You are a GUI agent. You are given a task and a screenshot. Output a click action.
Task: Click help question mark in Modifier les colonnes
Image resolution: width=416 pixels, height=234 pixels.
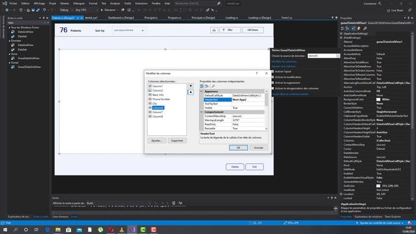(257, 73)
